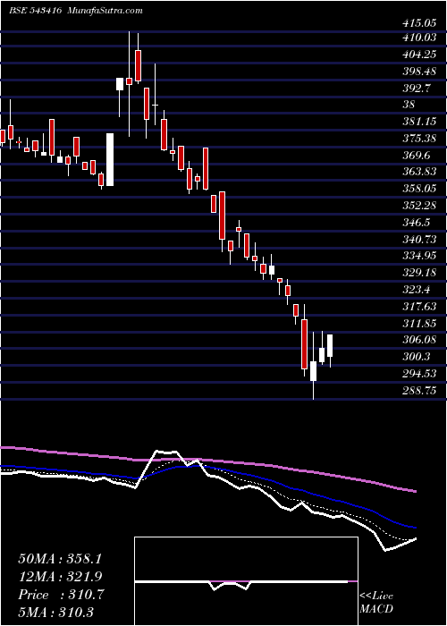Select the 369.6 price level label
The width and height of the screenshot is (447, 626).
(x=417, y=156)
